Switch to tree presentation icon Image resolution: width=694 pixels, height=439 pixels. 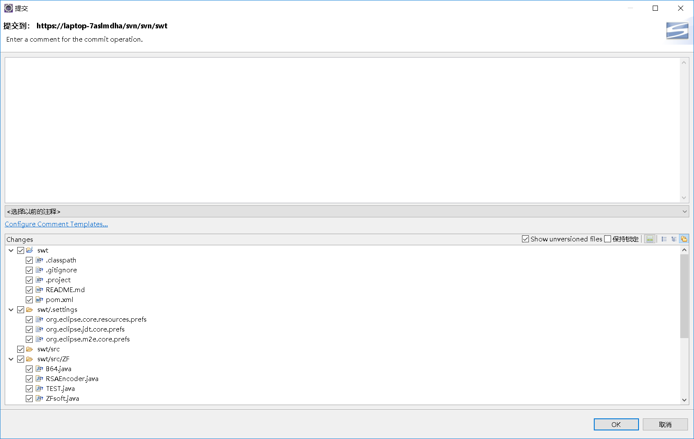point(674,239)
